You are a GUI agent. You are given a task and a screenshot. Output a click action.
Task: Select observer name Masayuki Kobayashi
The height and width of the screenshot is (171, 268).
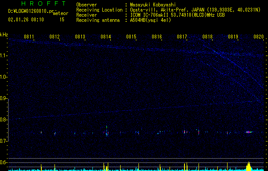[x=153, y=5]
